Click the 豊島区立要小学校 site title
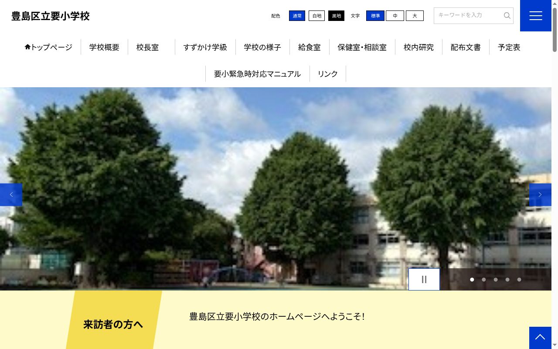 point(51,16)
